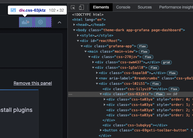
Task: Select the css-ta03ya div with order 2
Action: click(x=150, y=110)
